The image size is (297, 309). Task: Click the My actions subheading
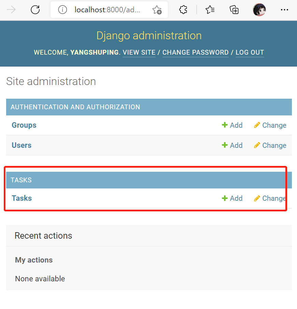[34, 260]
